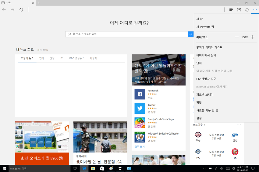Viewport: 259px width, 172px height.
Task: Open the volume icon in system tray
Action: pos(222,168)
